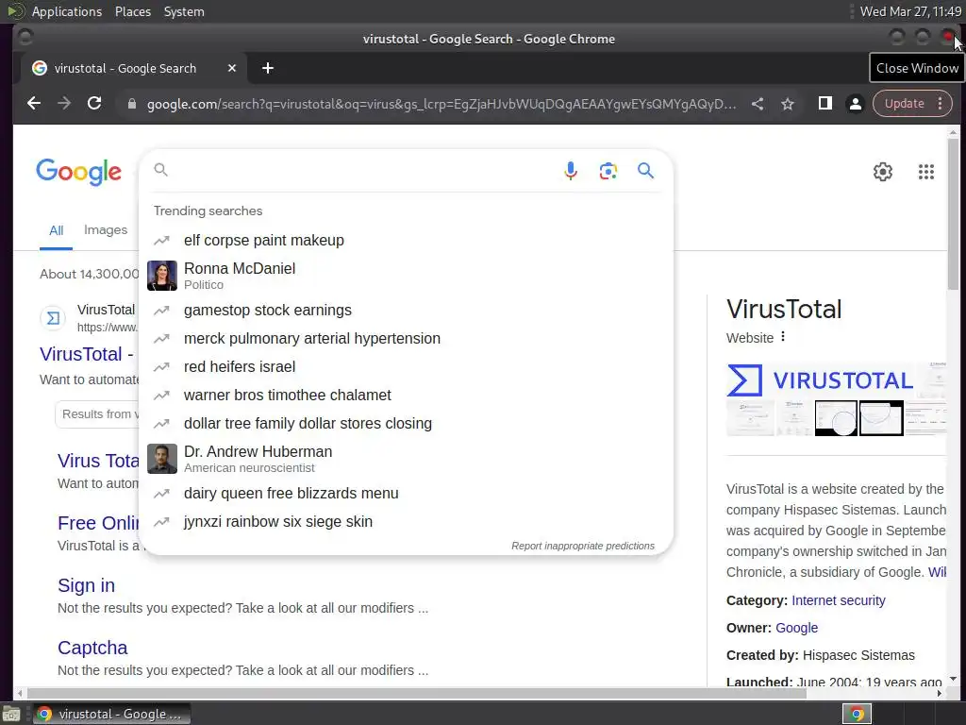Choose trending search elf corpse paint makeup

click(x=407, y=241)
